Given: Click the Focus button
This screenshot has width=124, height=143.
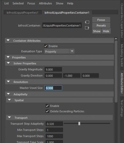Looking at the screenshot, I should click(x=101, y=20).
